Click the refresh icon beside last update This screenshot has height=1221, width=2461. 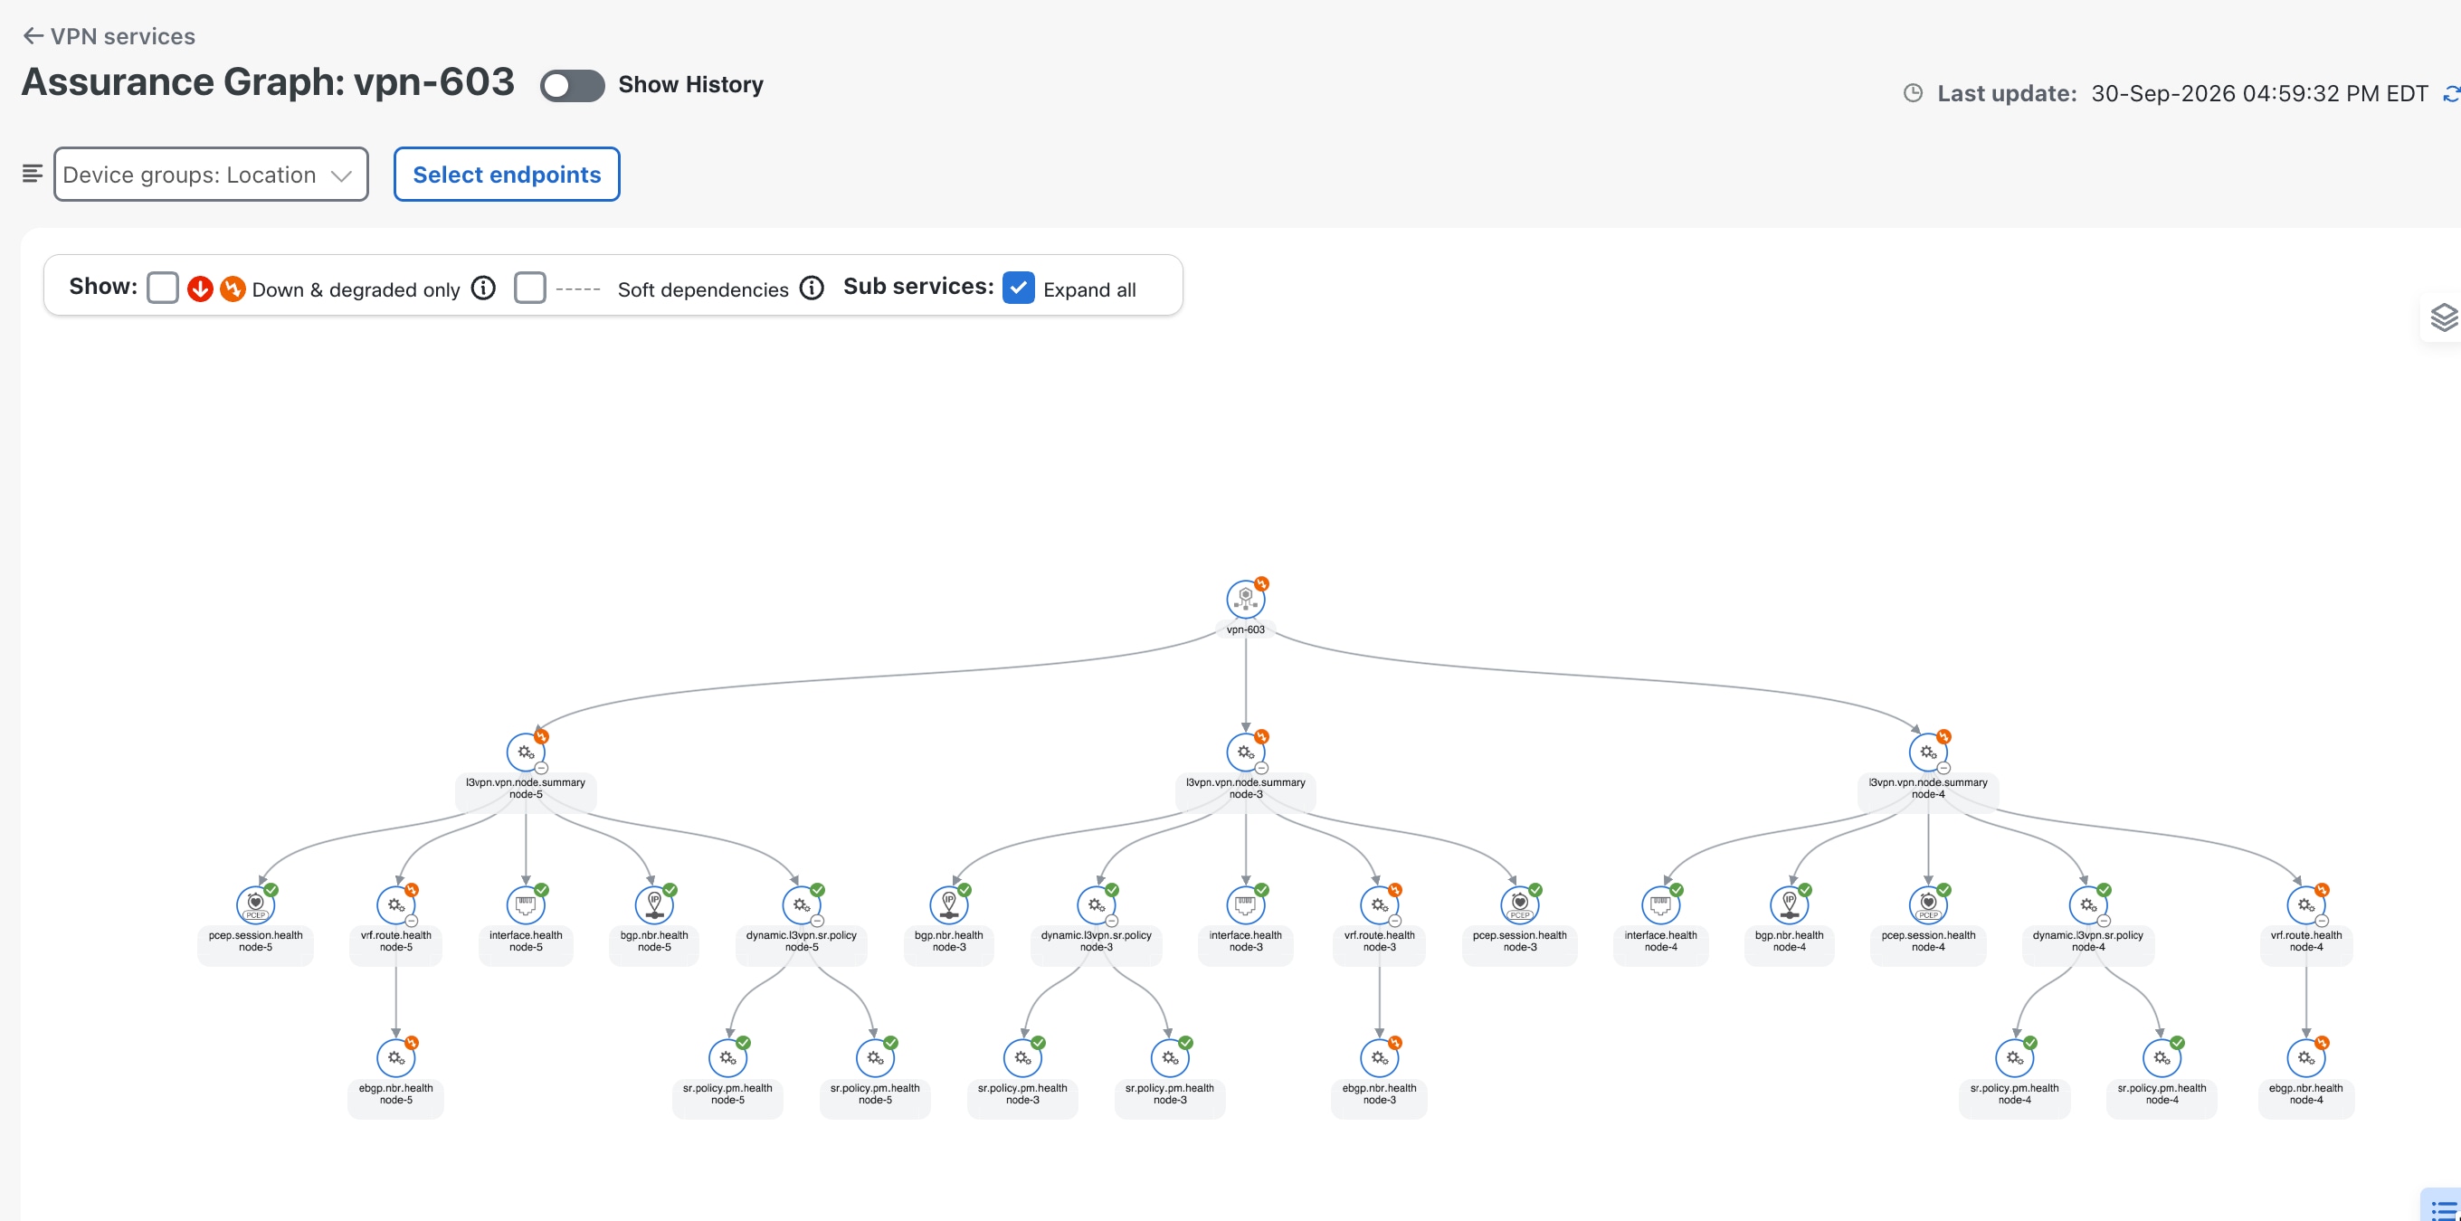click(2451, 93)
